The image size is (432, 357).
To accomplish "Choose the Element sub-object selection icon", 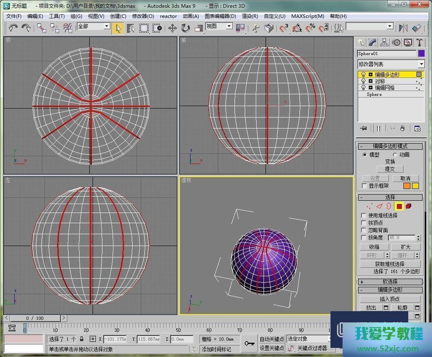I will (408, 206).
